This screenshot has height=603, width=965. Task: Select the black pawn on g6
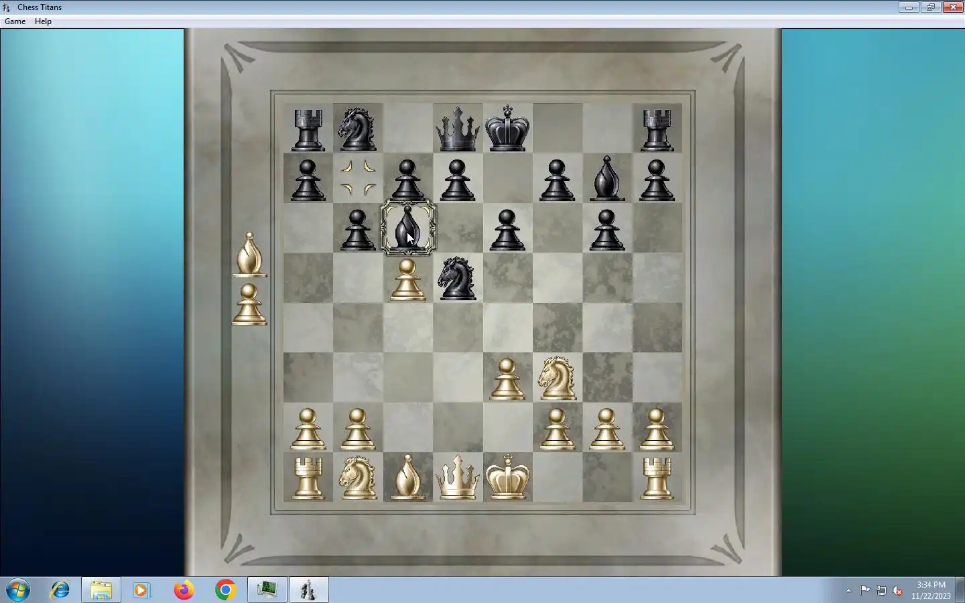pos(606,230)
